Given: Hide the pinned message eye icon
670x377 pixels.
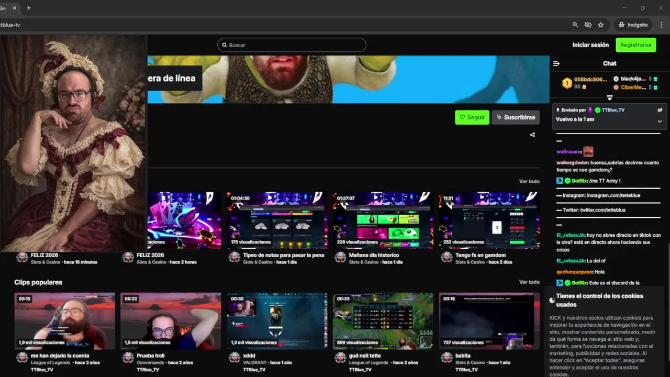Looking at the screenshot, I should pos(660,110).
